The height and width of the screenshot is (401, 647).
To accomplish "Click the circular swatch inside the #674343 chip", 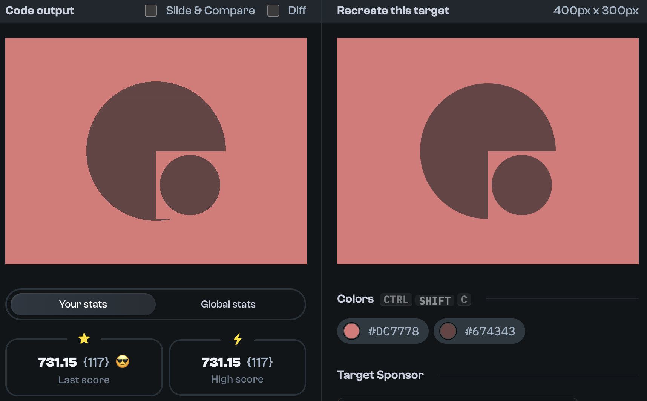I will 449,331.
